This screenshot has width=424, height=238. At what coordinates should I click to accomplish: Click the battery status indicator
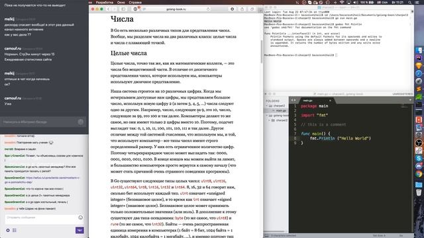click(367, 2)
